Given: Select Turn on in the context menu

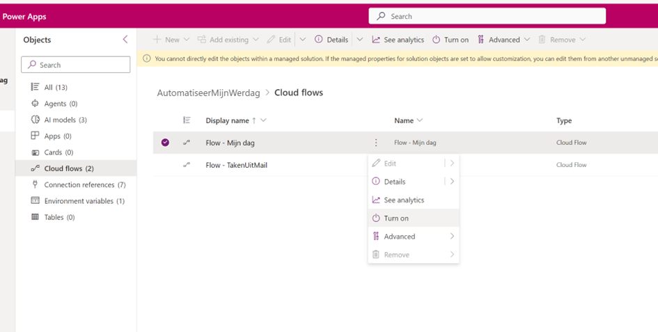Looking at the screenshot, I should [x=414, y=218].
